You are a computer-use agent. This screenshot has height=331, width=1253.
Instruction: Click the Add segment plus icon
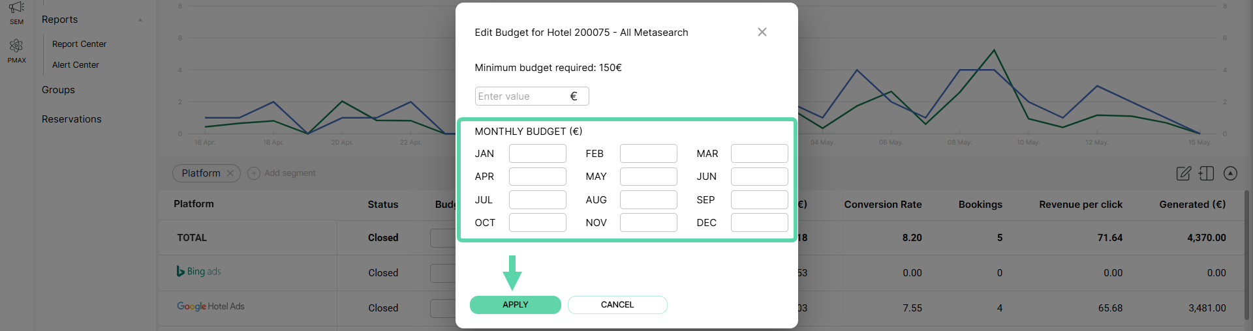[x=254, y=173]
